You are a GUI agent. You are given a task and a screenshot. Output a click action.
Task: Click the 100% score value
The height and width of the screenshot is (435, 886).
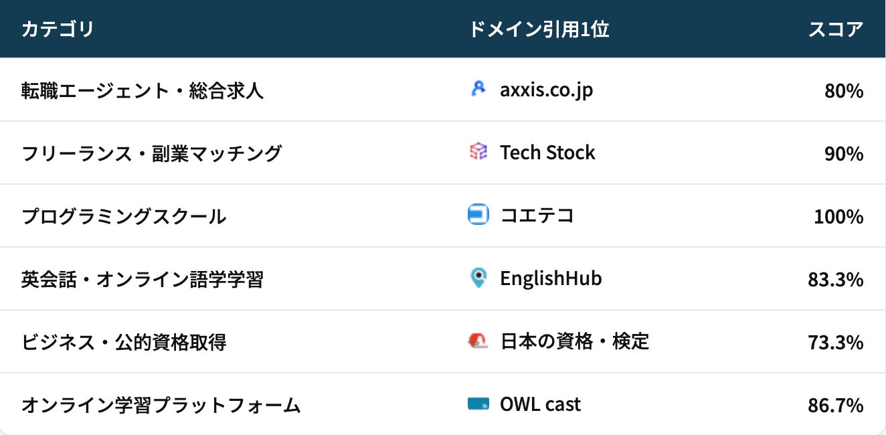pos(838,216)
